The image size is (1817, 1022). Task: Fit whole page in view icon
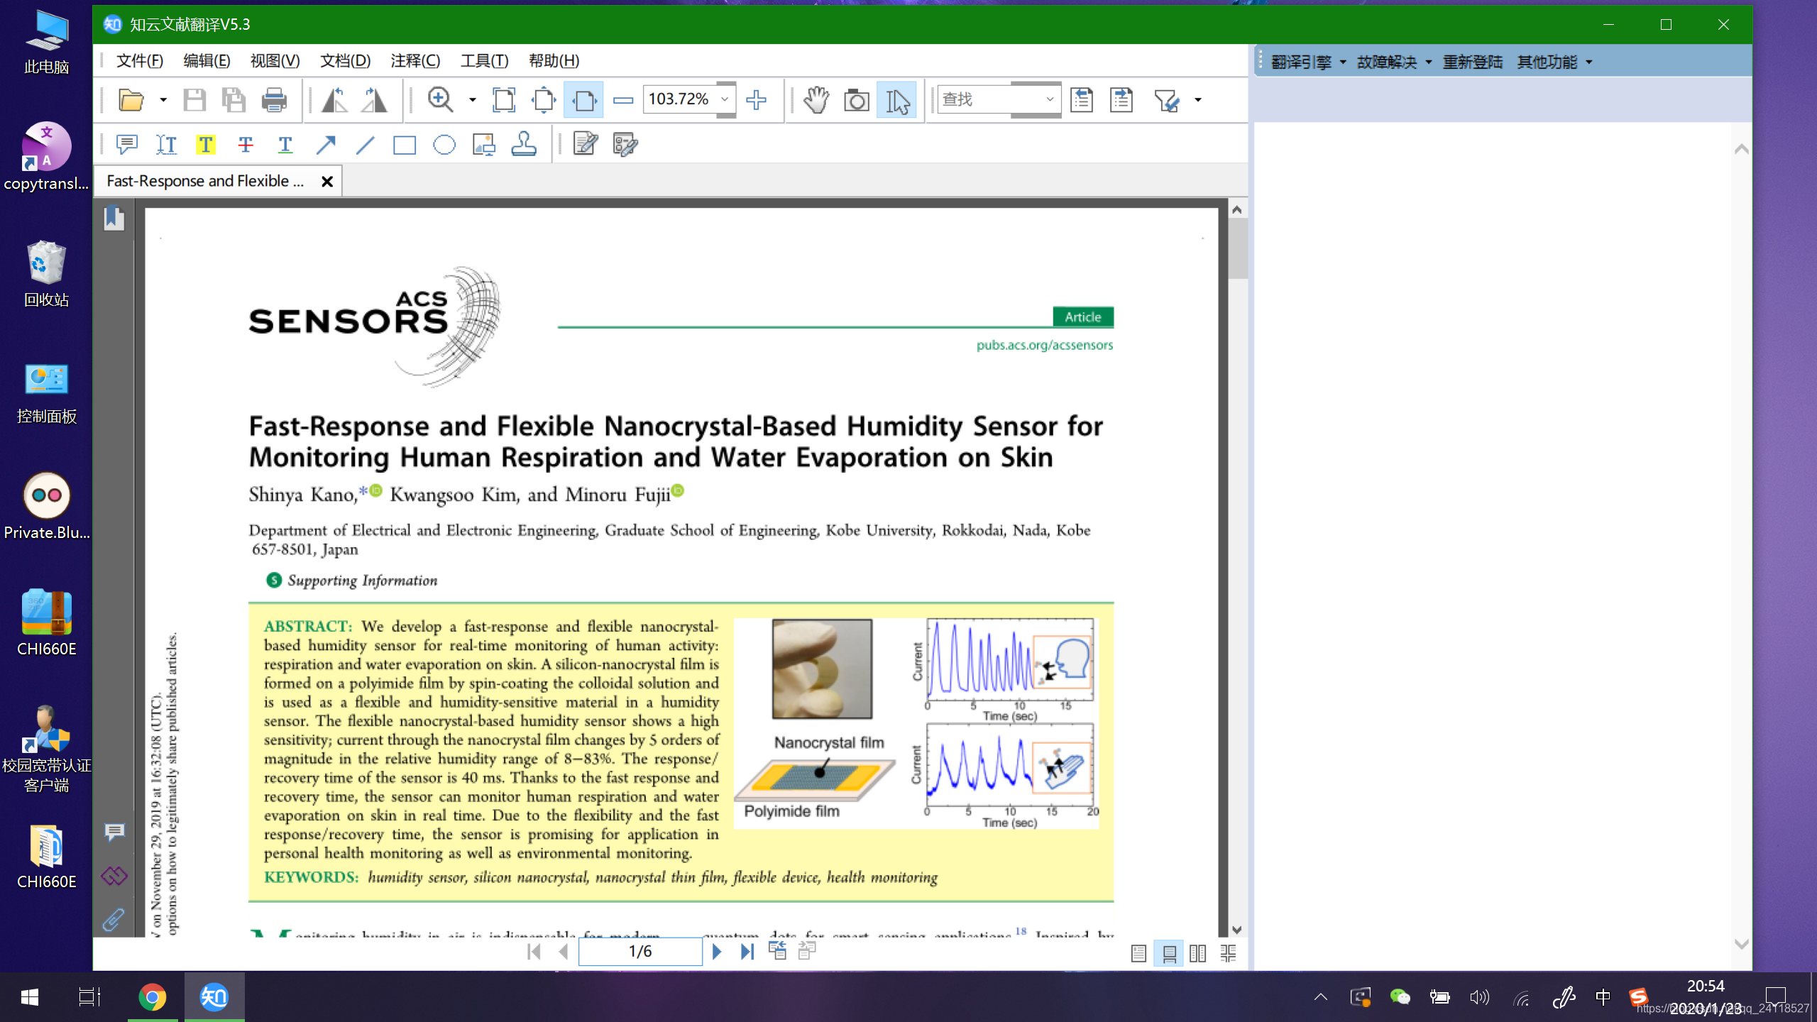click(x=544, y=100)
